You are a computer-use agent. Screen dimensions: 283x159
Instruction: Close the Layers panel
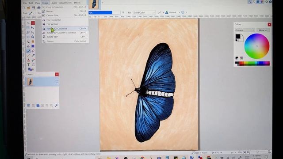click(57, 75)
